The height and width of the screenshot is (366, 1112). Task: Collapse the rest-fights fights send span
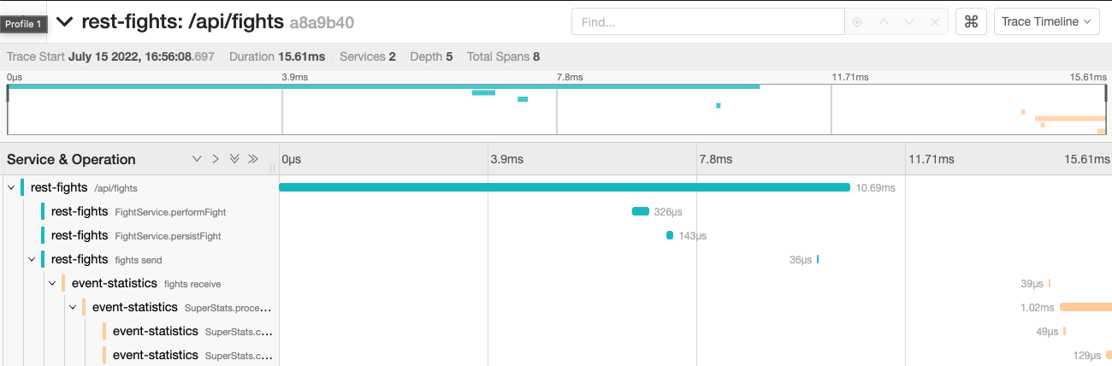(32, 259)
